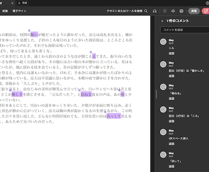Image resolution: width=209 pixels, height=172 pixels.
Task: Click avatar icon beside 「尋ねる」 comment
Action: (163, 87)
